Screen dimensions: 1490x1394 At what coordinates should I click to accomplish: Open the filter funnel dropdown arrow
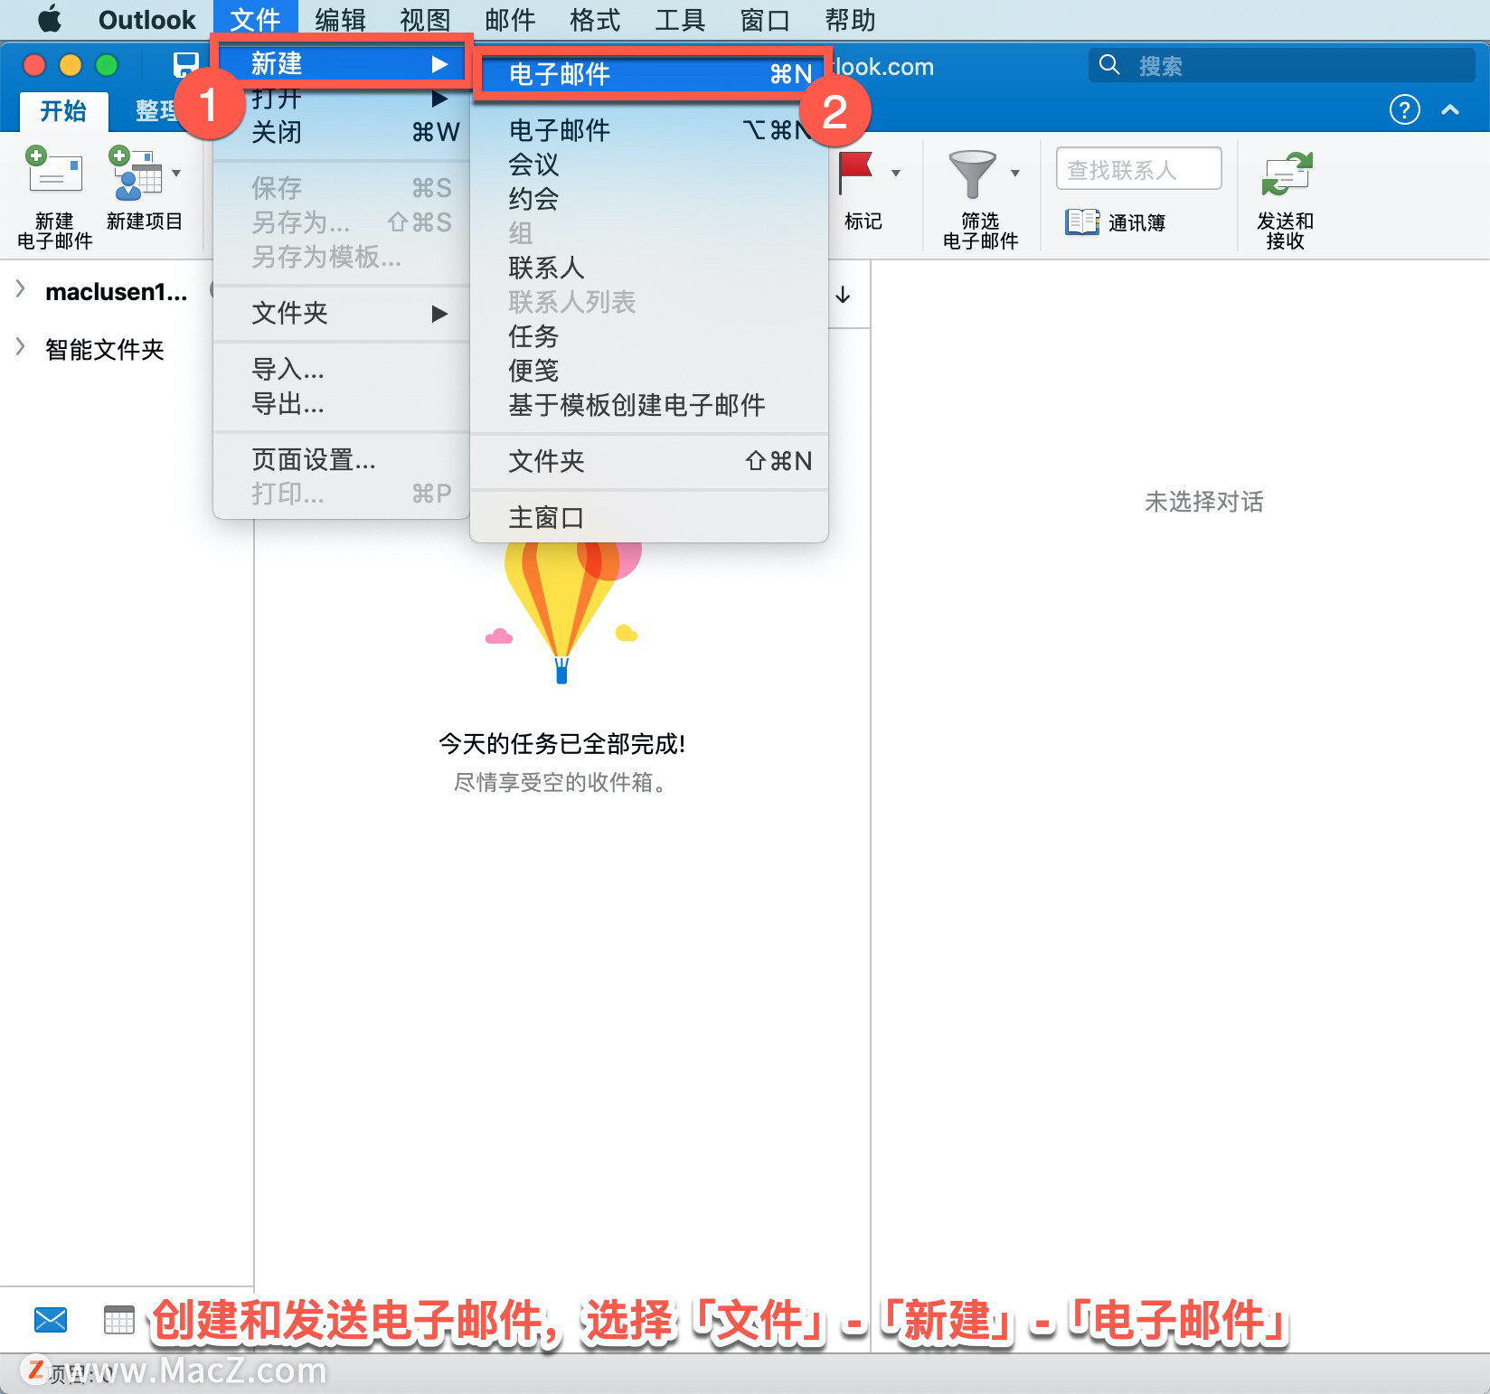coord(1015,173)
